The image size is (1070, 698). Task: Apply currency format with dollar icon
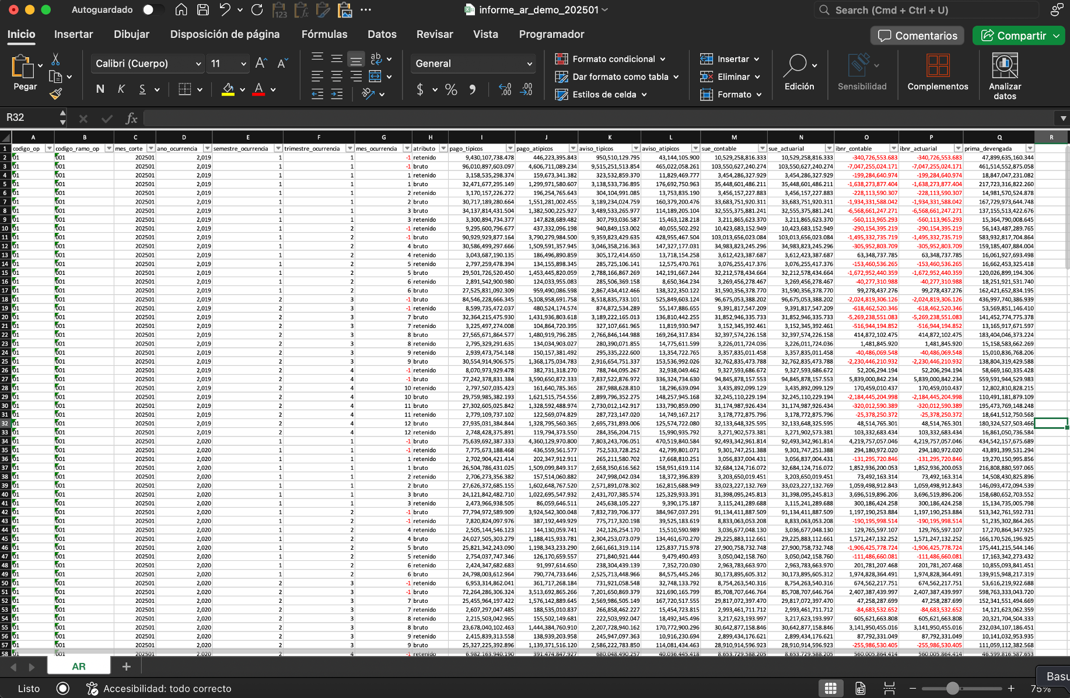click(420, 89)
